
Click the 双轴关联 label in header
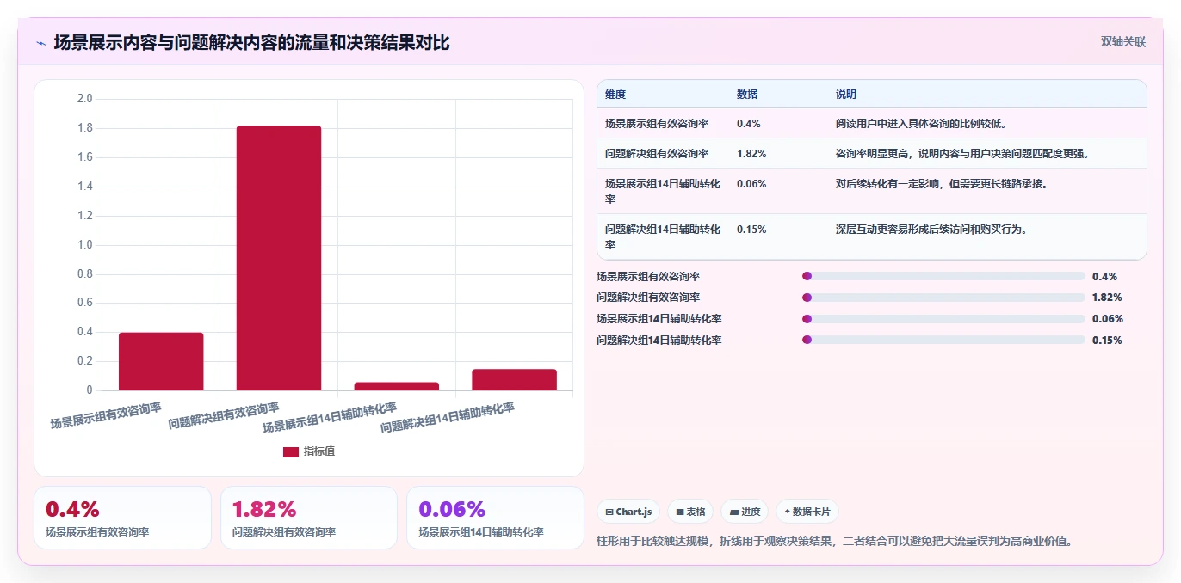click(x=1123, y=41)
